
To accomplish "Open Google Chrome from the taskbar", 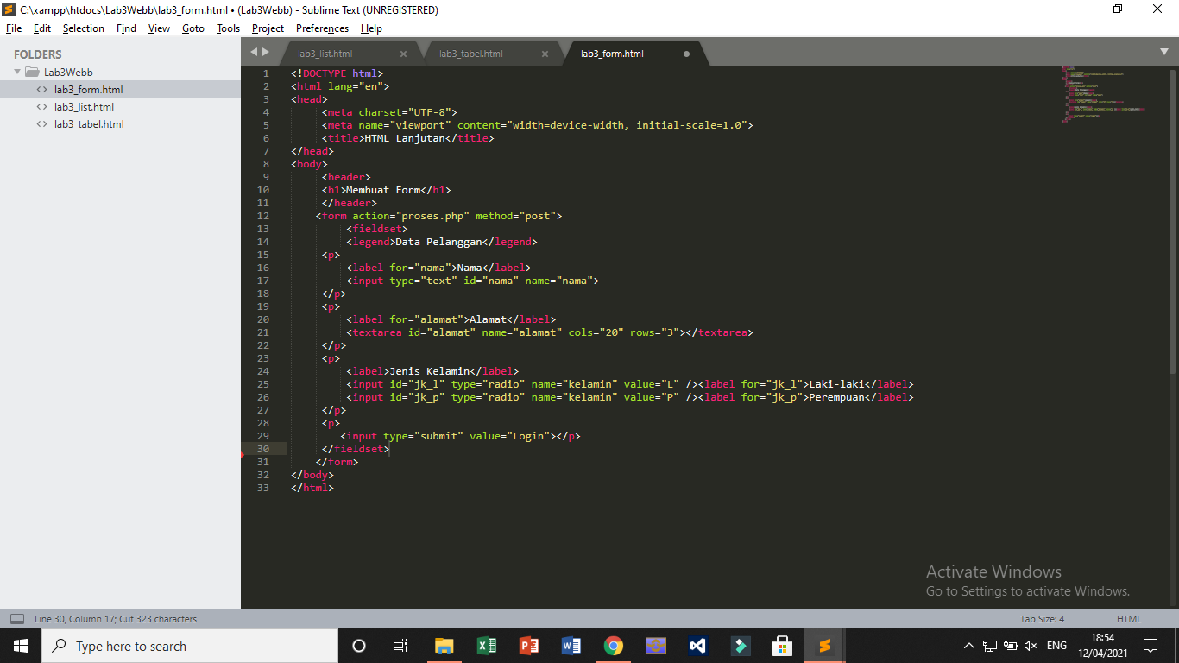I will pos(613,645).
